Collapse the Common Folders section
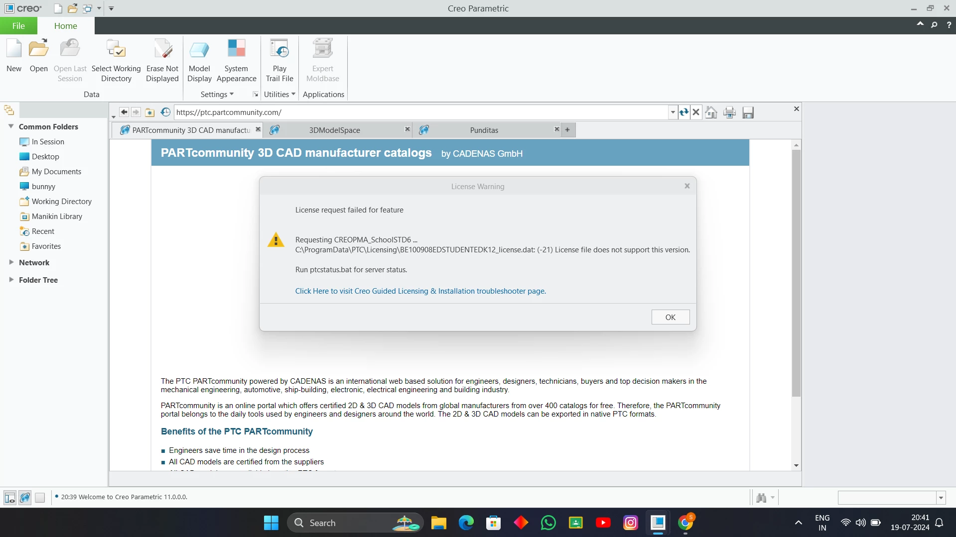Screen dimensions: 956x537 pyautogui.click(x=11, y=126)
